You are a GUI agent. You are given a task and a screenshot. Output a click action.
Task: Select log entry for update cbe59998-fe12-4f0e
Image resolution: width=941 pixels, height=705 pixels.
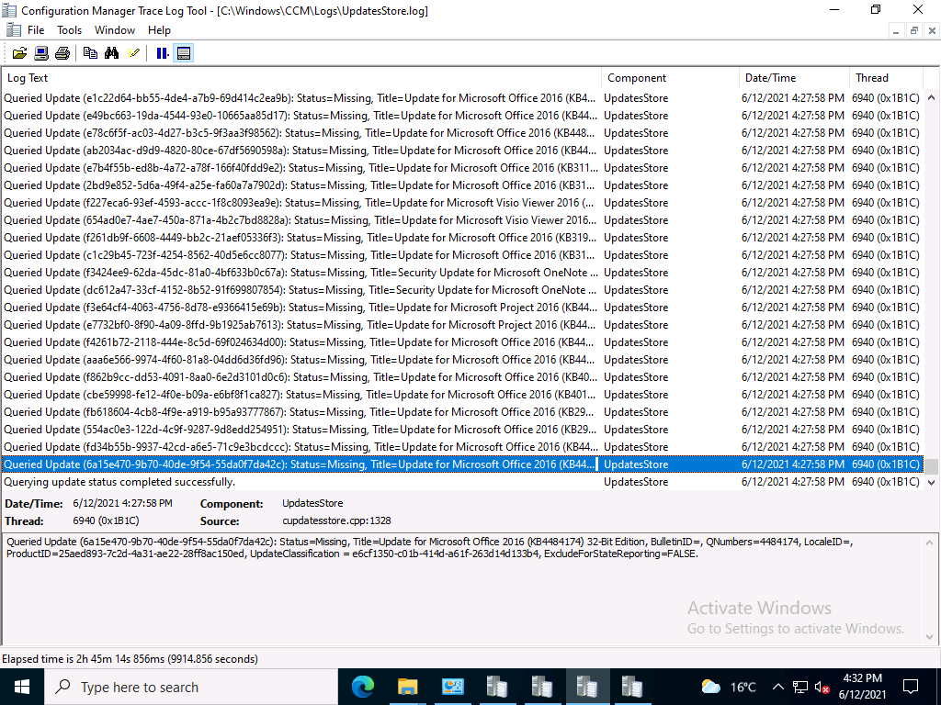[x=462, y=394]
